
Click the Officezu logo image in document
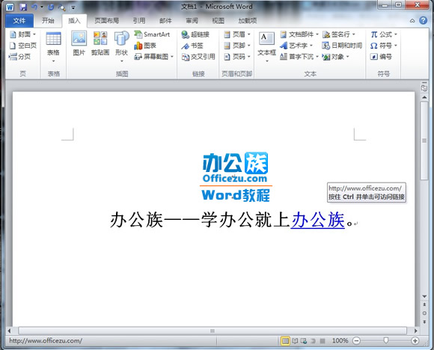coord(236,176)
